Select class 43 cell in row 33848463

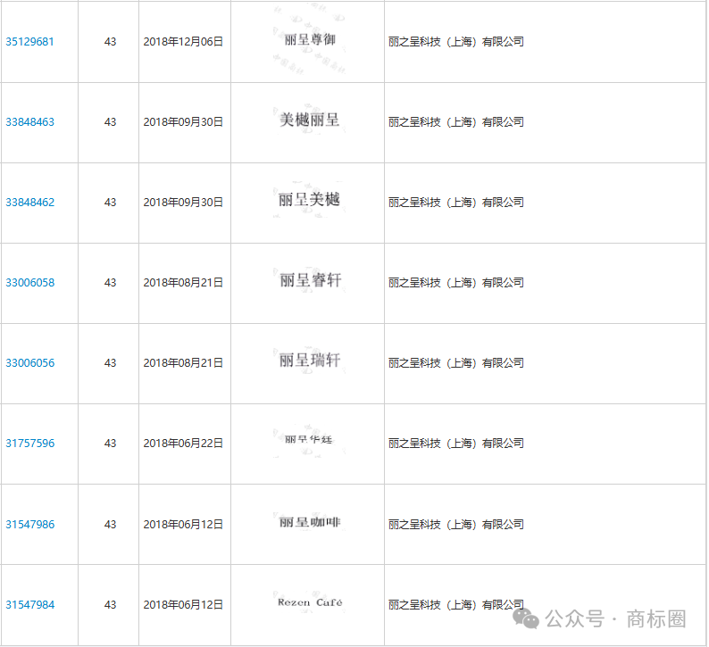[x=111, y=122]
